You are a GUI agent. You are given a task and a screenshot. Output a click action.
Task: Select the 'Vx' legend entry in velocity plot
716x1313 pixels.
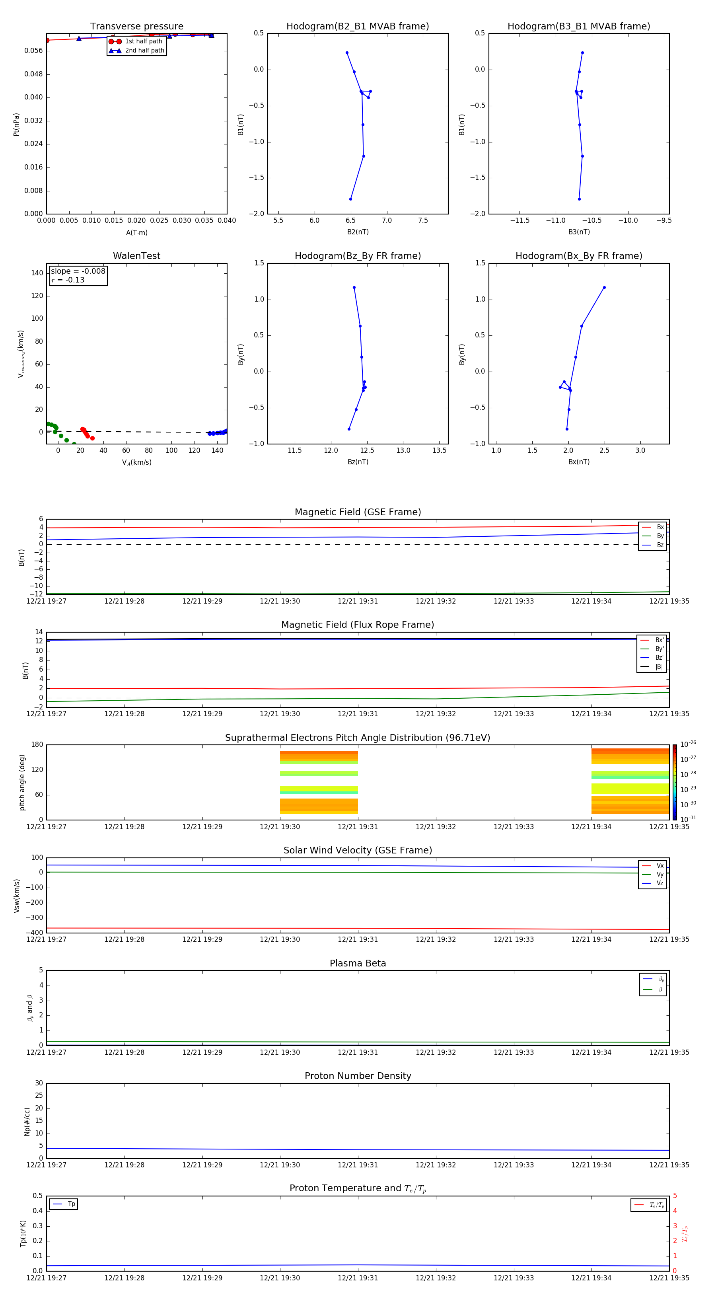[x=653, y=865]
